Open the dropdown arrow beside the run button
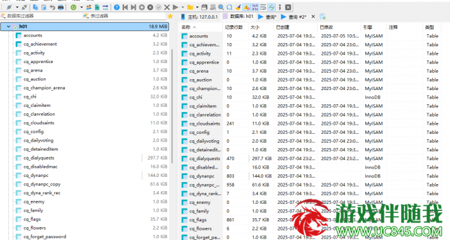The height and width of the screenshot is (240, 450). point(182,7)
